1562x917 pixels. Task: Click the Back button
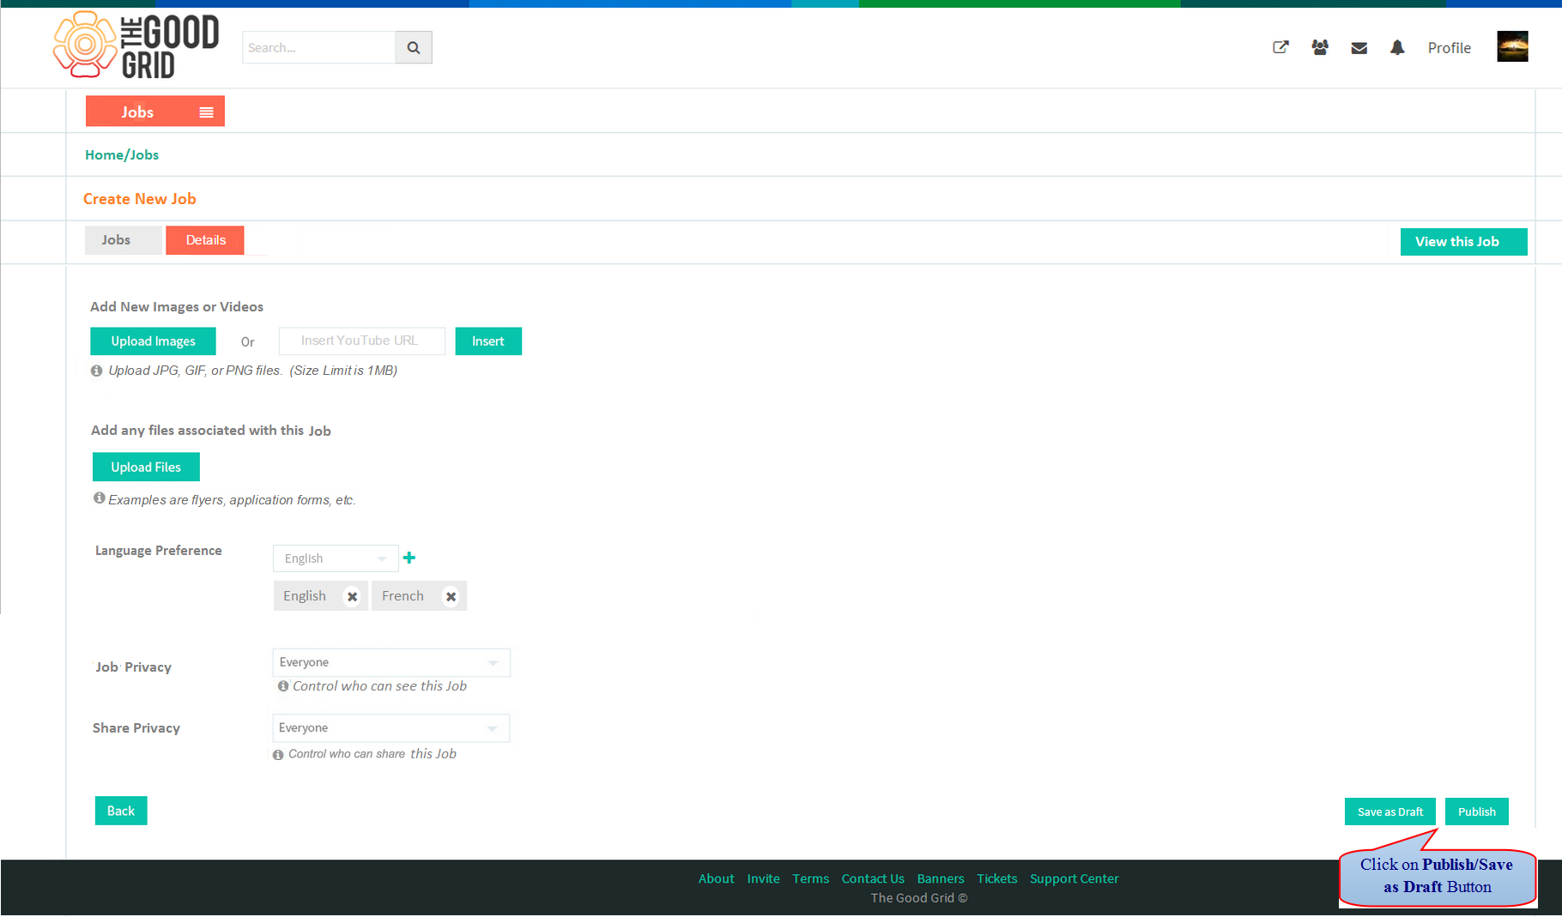coord(121,811)
